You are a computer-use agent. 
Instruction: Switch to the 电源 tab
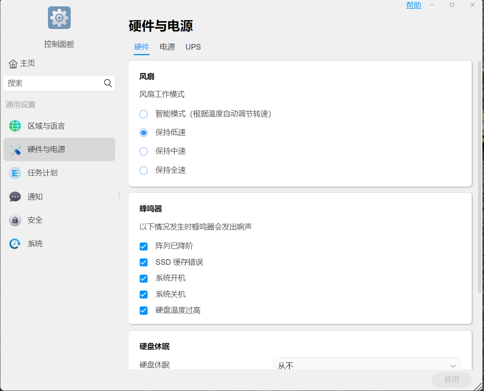pyautogui.click(x=167, y=47)
